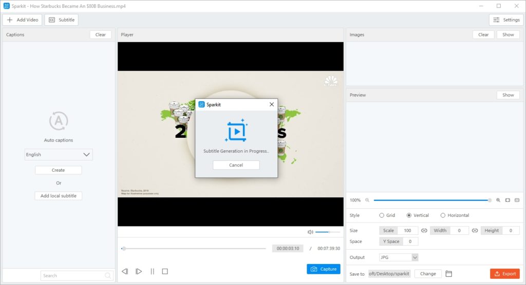Viewport: 526px width, 285px height.
Task: Cancel the subtitle generation
Action: pos(236,165)
